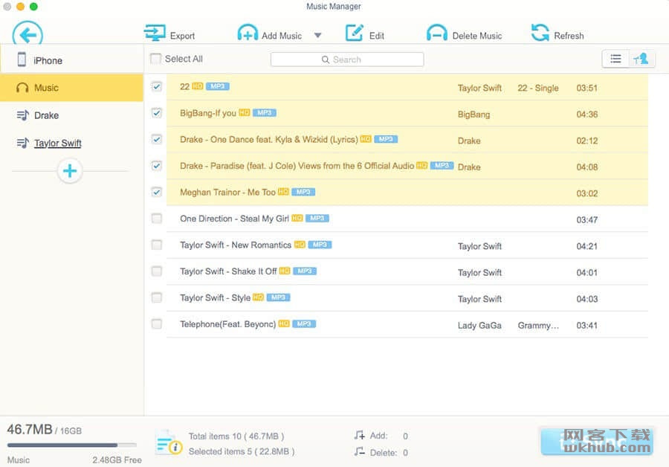Click HD badge on One Direction - Steal My Girl
The height and width of the screenshot is (467, 669).
(297, 218)
